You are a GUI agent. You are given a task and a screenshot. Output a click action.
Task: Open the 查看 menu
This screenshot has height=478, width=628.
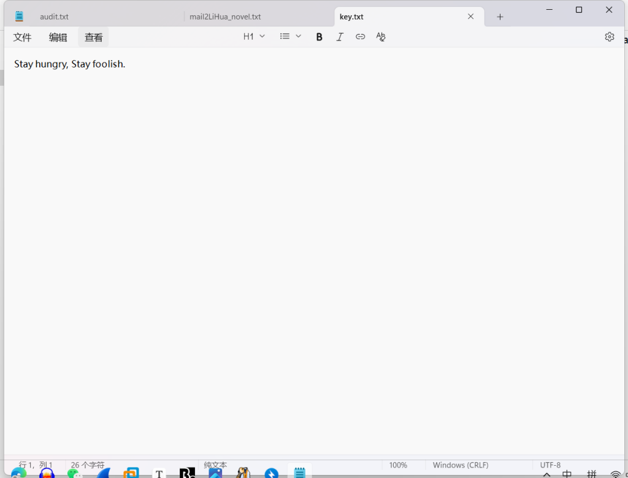(x=94, y=37)
